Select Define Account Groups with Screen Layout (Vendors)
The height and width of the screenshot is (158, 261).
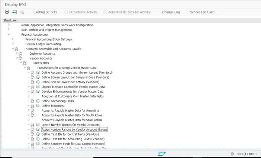click(77, 73)
